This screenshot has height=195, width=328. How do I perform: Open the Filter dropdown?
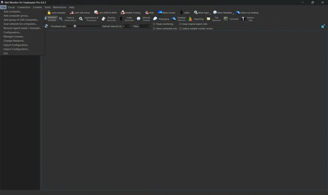tap(145, 26)
